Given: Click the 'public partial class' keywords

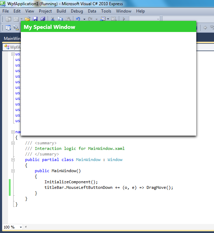Looking at the screenshot, I should coord(49,160).
